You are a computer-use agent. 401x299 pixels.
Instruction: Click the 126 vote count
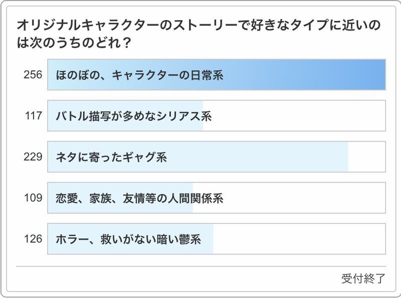[32, 239]
